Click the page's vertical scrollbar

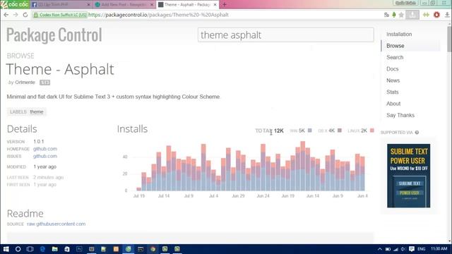coord(449,40)
